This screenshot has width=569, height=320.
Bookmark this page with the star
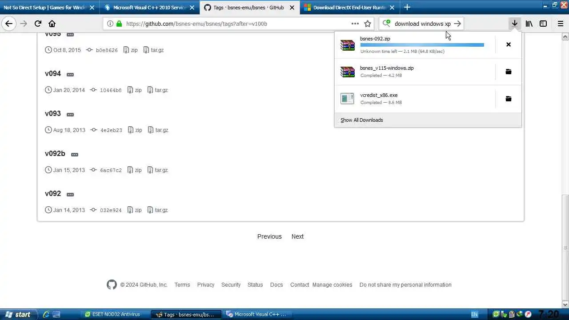coord(368,24)
